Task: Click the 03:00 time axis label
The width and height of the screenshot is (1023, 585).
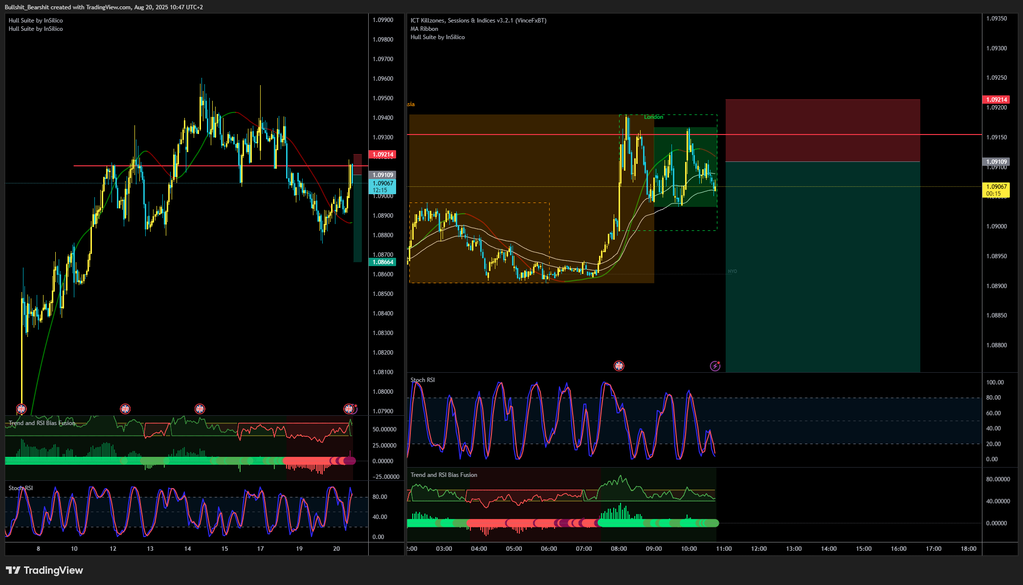Action: pos(444,549)
